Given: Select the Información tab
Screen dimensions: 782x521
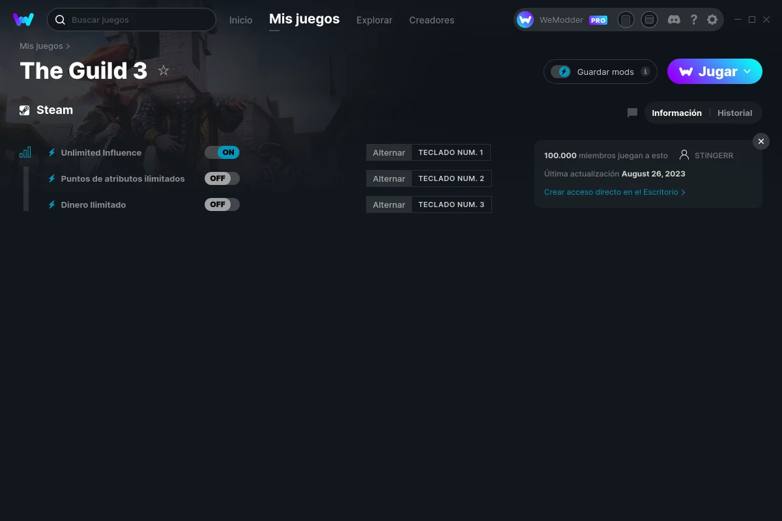Looking at the screenshot, I should click(x=676, y=113).
